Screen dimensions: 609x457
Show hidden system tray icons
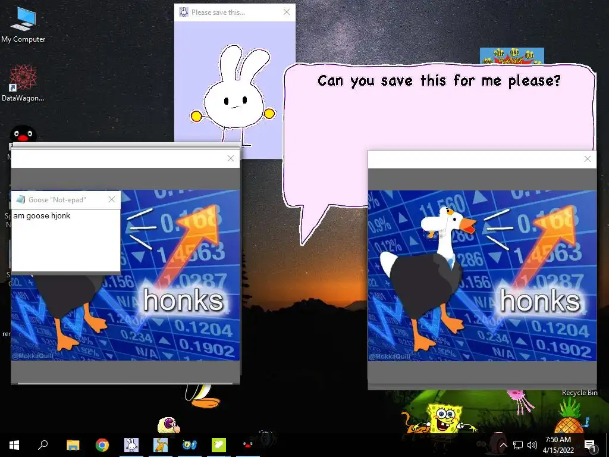[504, 445]
